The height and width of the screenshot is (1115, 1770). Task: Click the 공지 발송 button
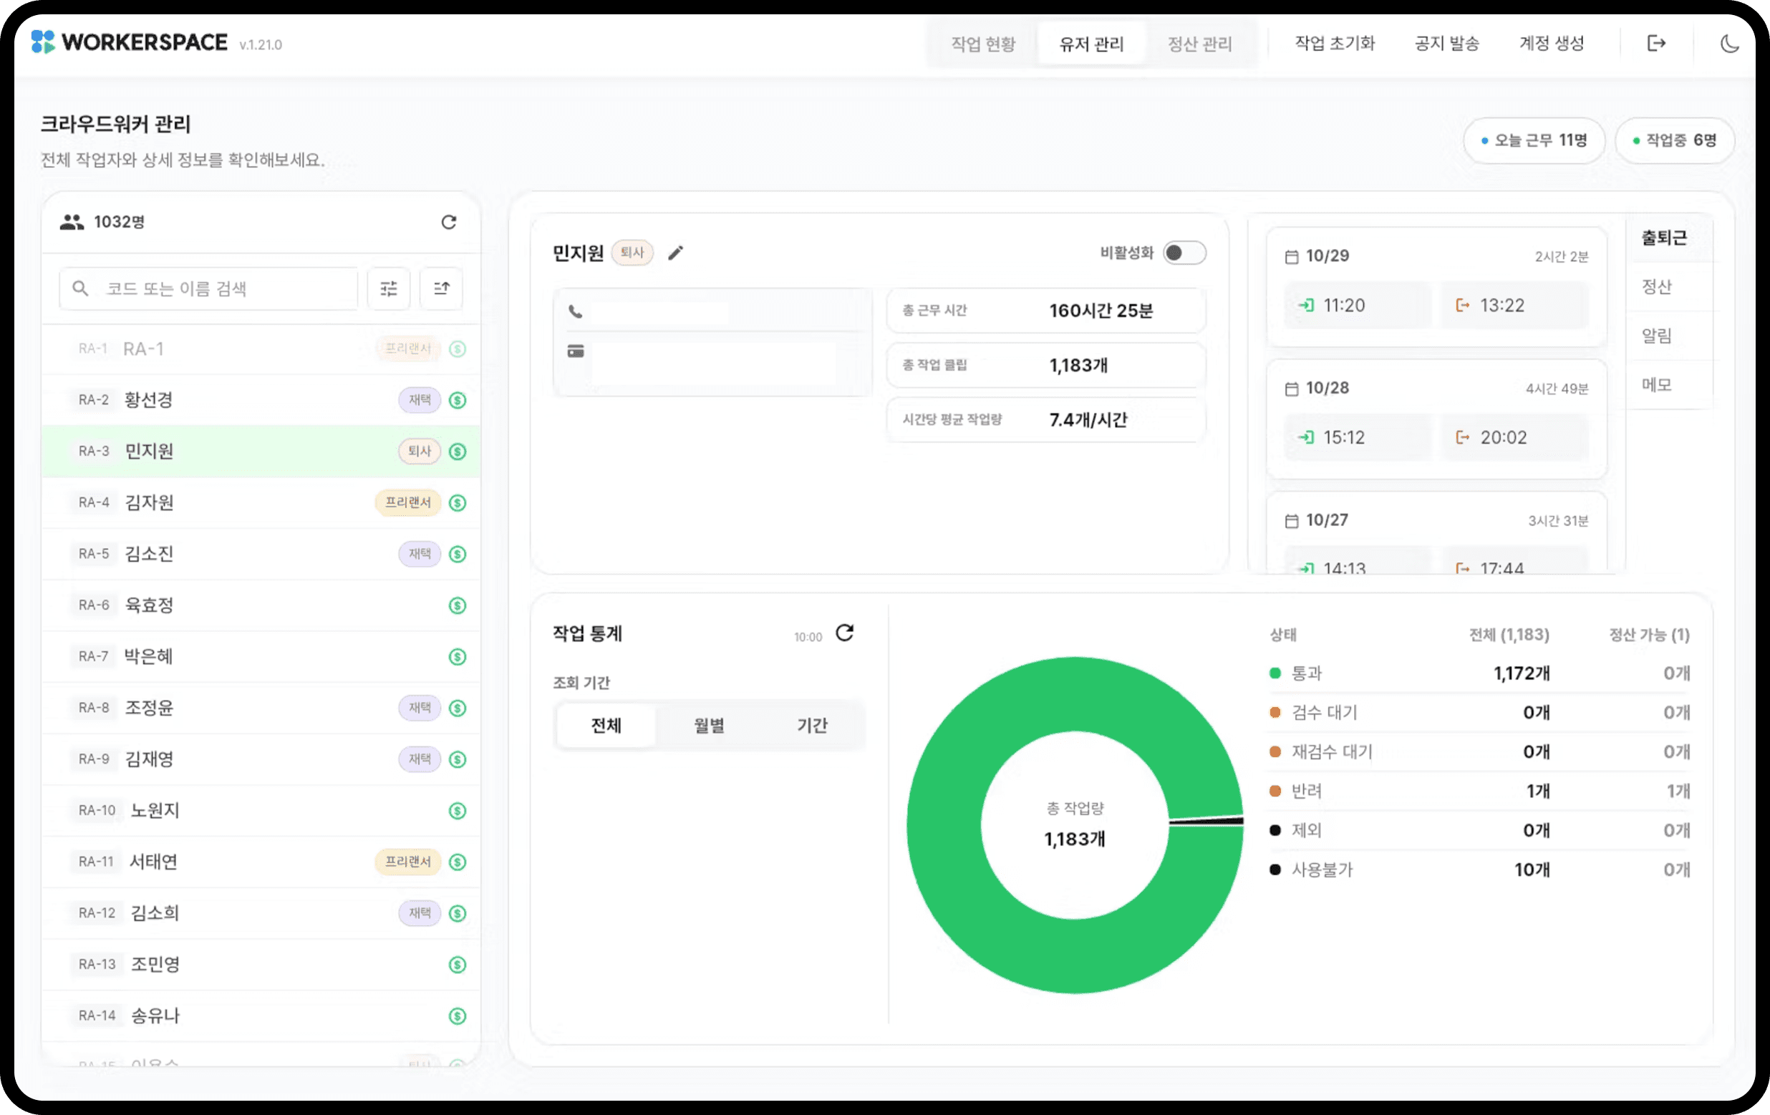tap(1446, 44)
